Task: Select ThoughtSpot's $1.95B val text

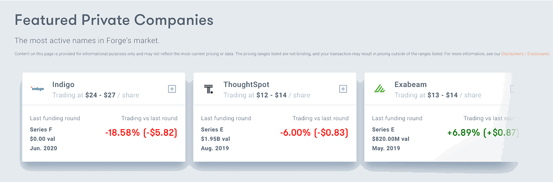Action: pyautogui.click(x=216, y=139)
